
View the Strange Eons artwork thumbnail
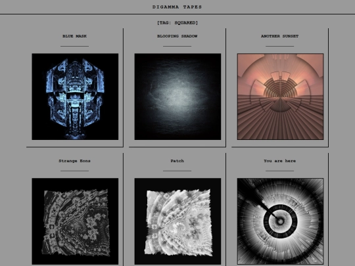[75, 221]
